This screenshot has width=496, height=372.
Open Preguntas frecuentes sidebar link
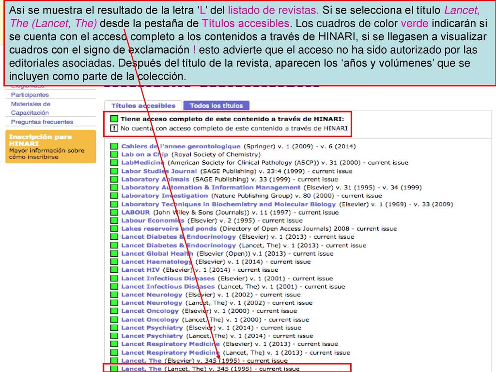click(x=42, y=122)
